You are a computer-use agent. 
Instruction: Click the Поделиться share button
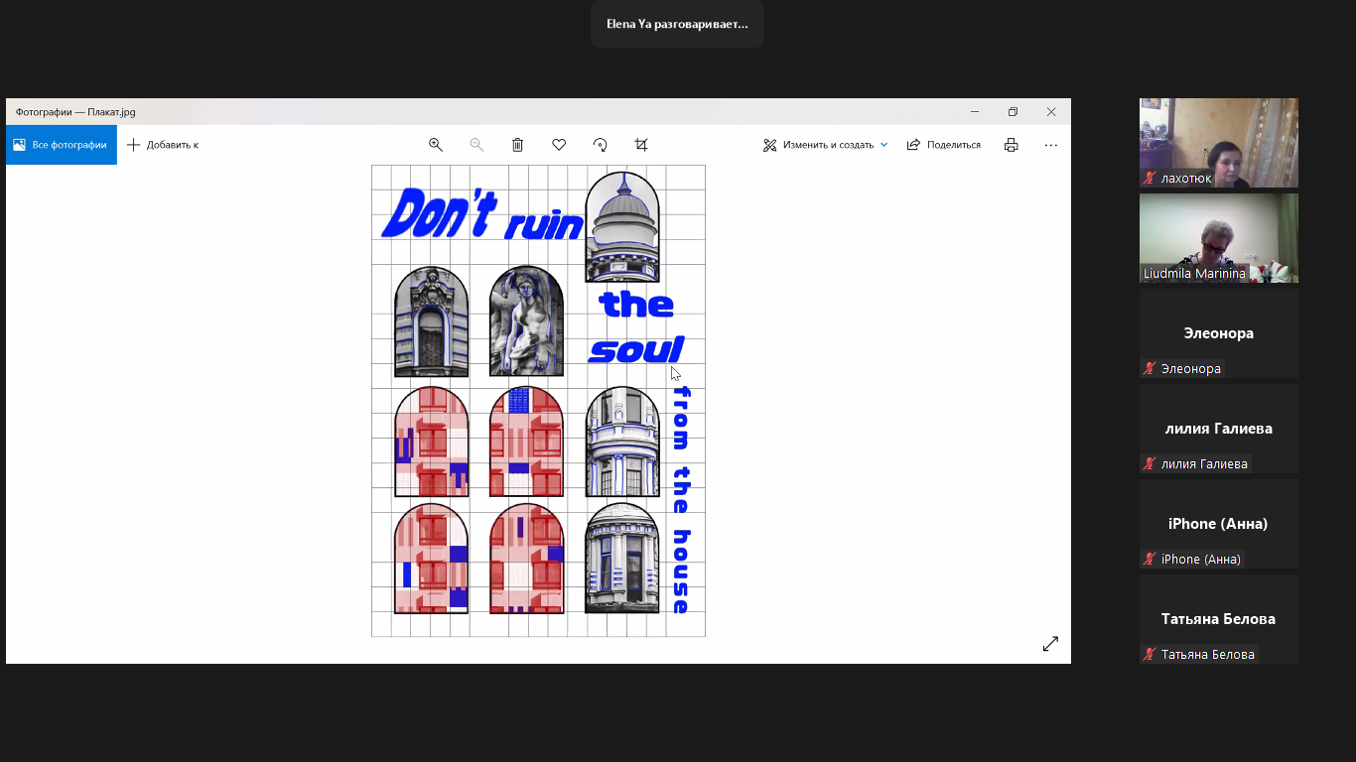[x=943, y=145]
